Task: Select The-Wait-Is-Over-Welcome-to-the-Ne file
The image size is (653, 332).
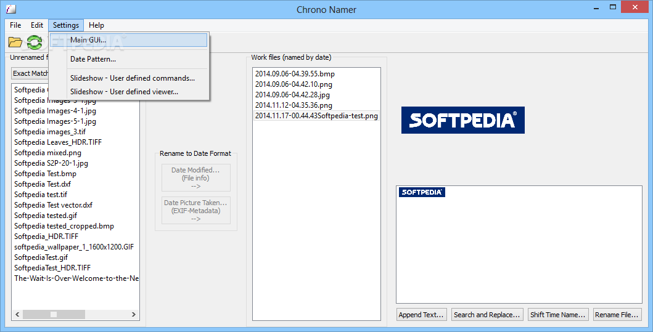Action: point(76,278)
